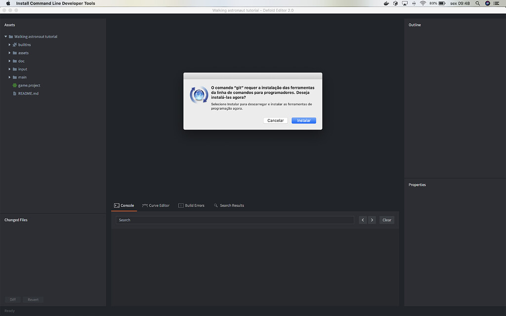Open the Apple menu
Image resolution: width=506 pixels, height=316 pixels.
coord(7,3)
